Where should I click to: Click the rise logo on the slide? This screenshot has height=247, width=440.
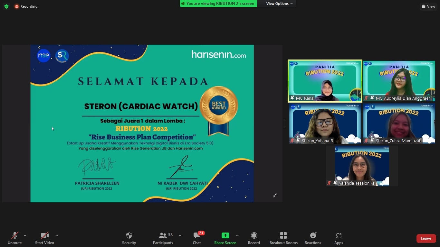pos(43,56)
